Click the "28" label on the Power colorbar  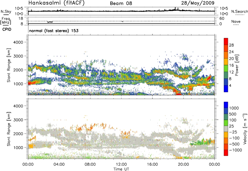coord(231,45)
